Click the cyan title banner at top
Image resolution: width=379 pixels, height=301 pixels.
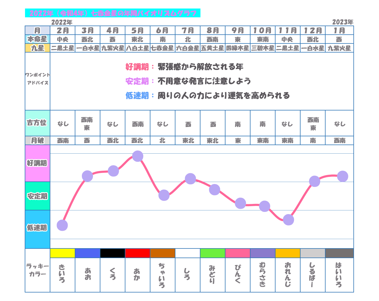pyautogui.click(x=113, y=13)
